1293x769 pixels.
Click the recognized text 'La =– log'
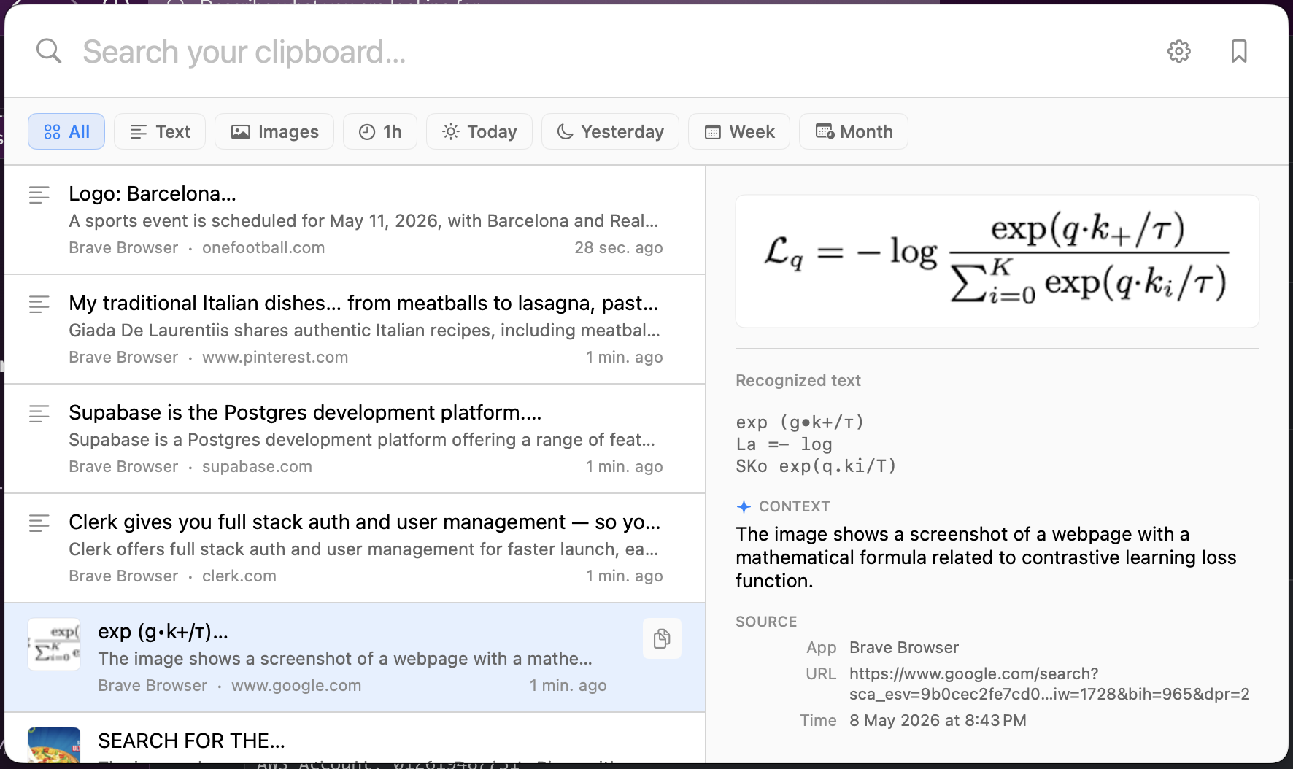tap(784, 444)
